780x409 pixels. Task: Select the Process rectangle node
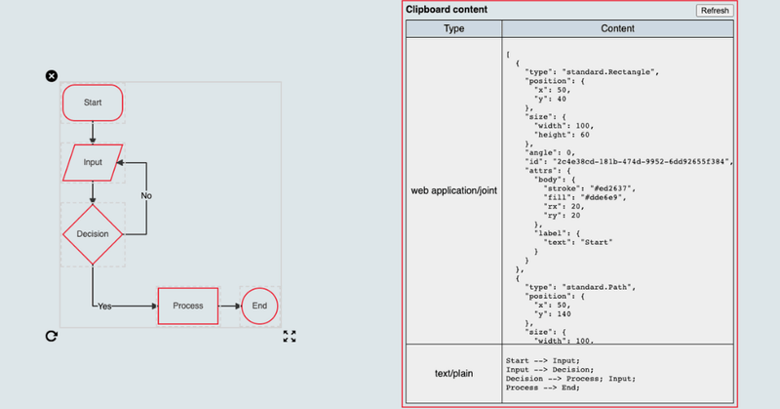pyautogui.click(x=188, y=306)
